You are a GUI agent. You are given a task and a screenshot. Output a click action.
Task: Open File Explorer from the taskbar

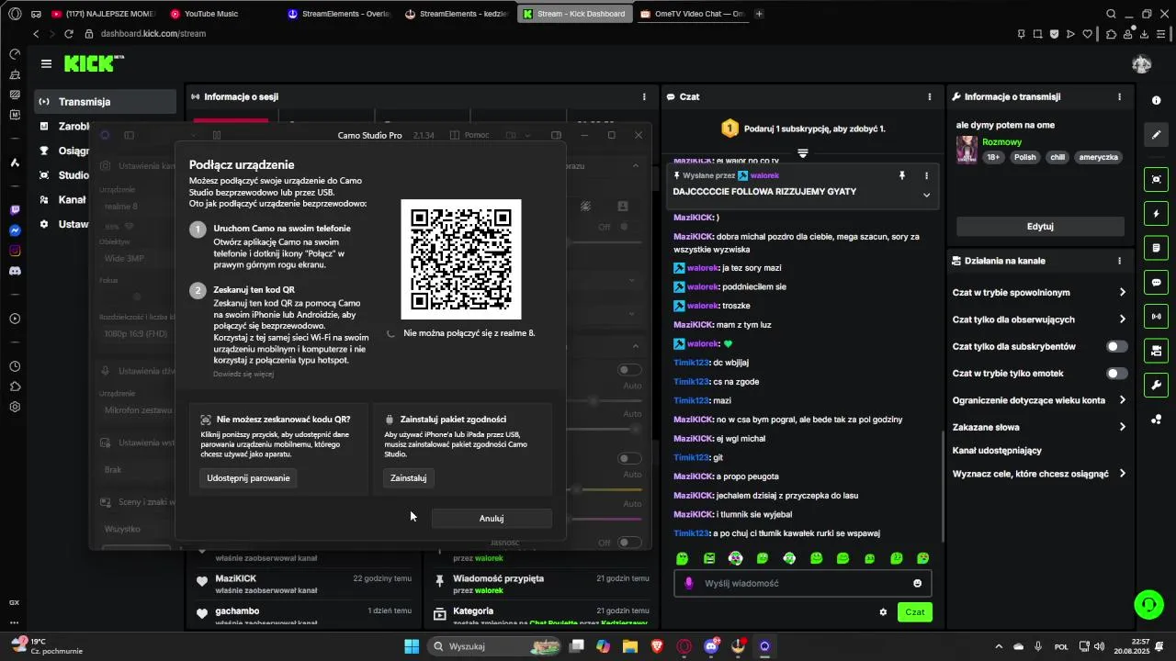coord(630,646)
